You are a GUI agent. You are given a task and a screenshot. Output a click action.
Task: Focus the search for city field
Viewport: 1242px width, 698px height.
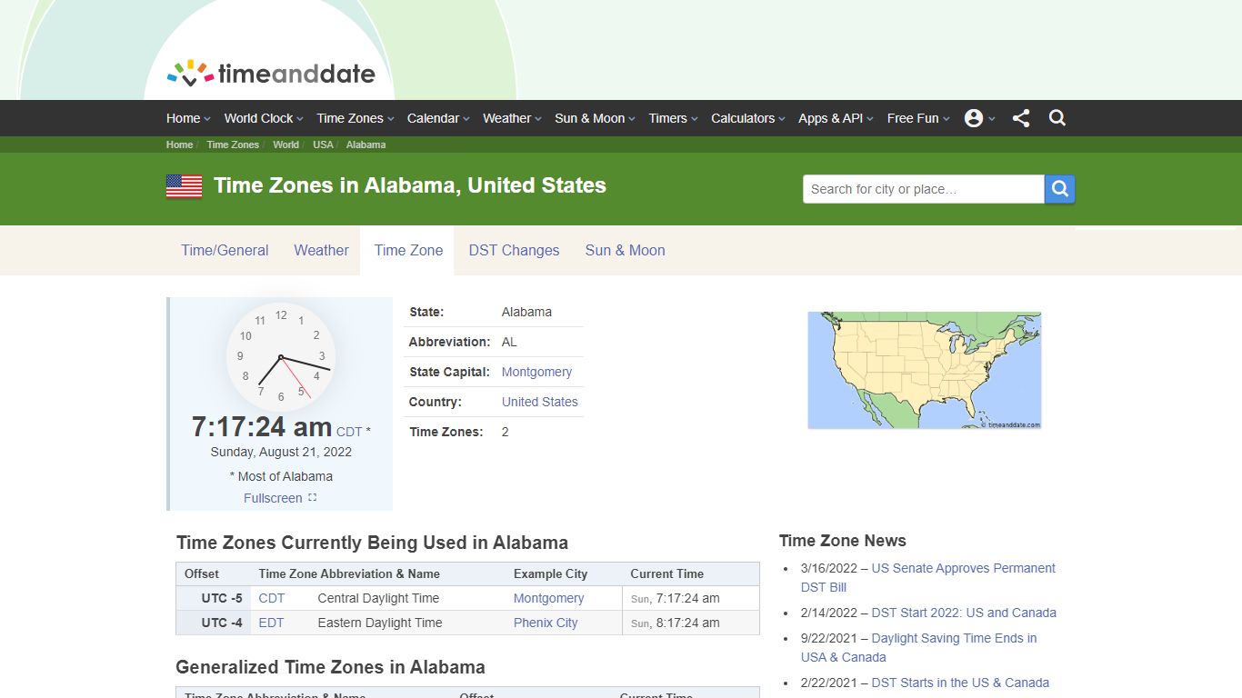[924, 189]
